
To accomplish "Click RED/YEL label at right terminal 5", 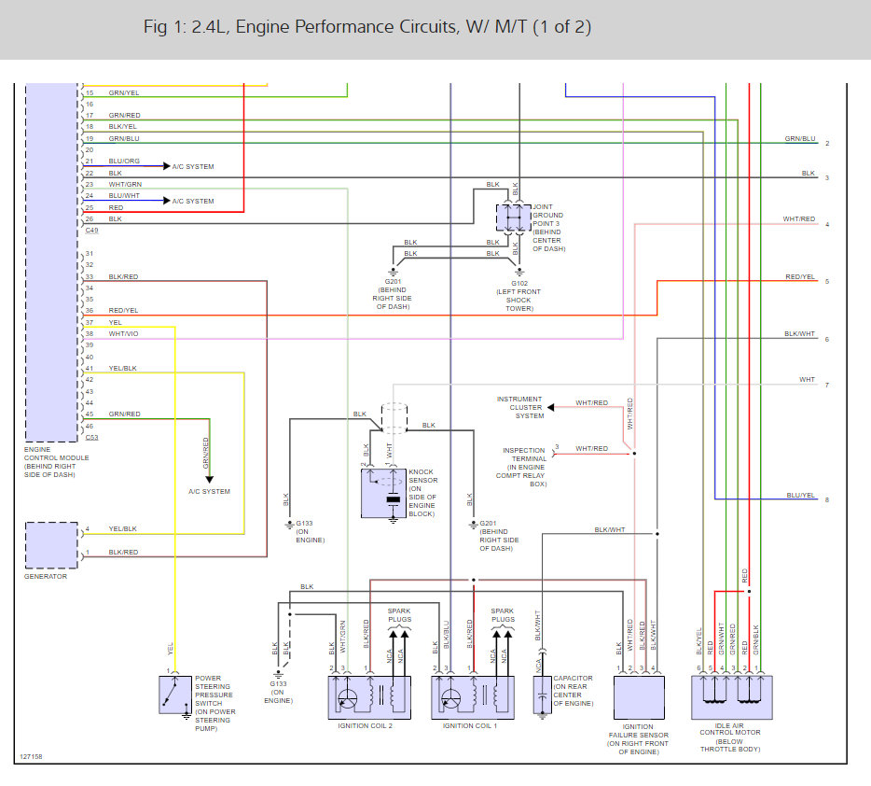I will tap(800, 276).
